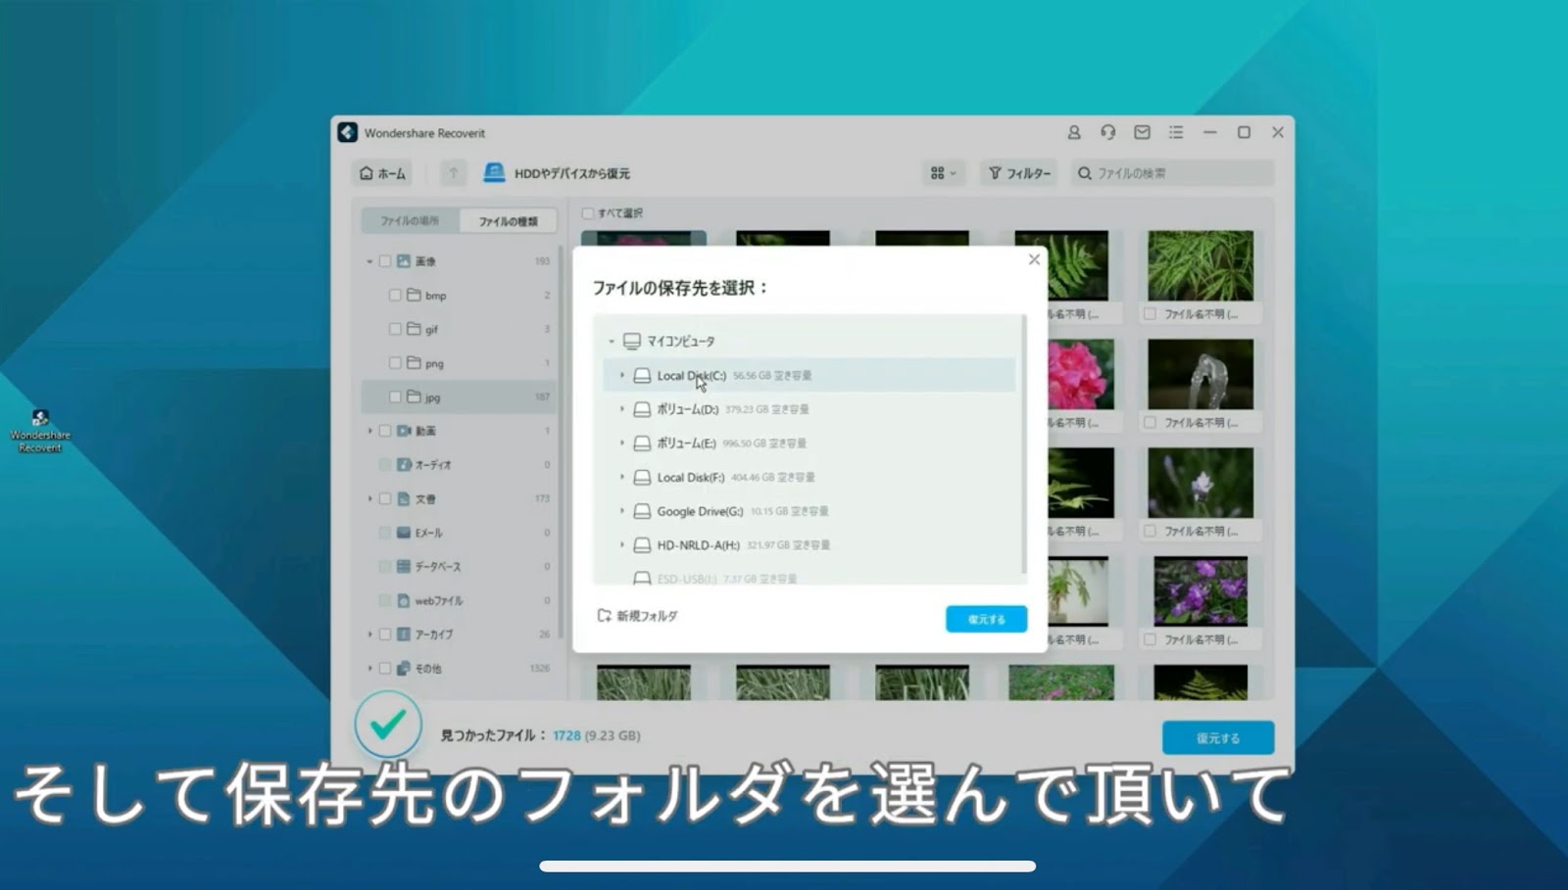Image resolution: width=1568 pixels, height=890 pixels.
Task: Tick the png folder checkbox
Action: click(x=395, y=363)
